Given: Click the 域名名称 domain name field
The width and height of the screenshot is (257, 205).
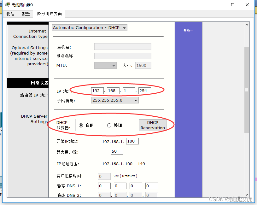Looking at the screenshot, I should coord(123,56).
